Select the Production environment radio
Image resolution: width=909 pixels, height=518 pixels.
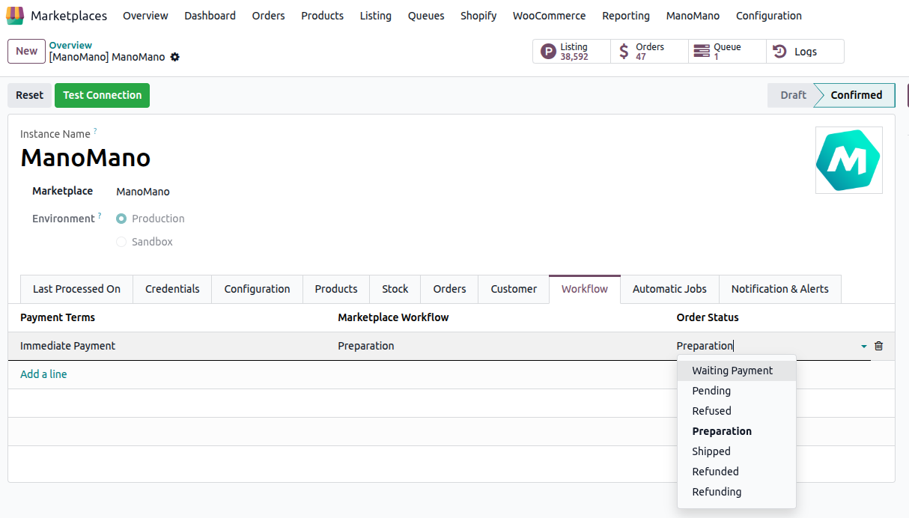(121, 219)
